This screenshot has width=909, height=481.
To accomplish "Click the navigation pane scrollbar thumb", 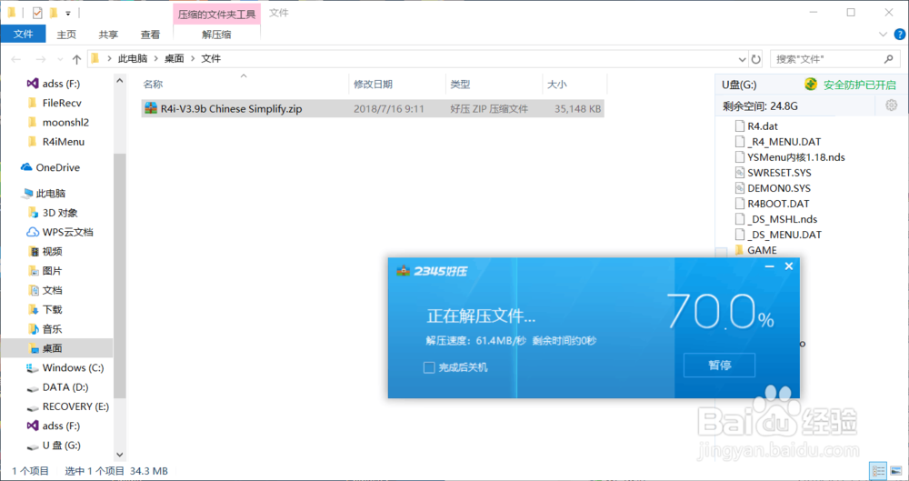I will [119, 276].
